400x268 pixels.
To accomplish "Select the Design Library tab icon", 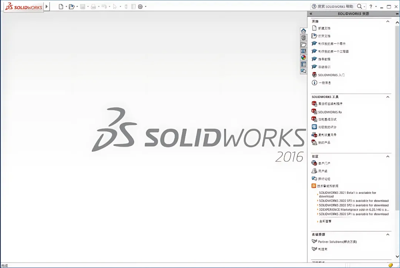I will click(x=303, y=38).
